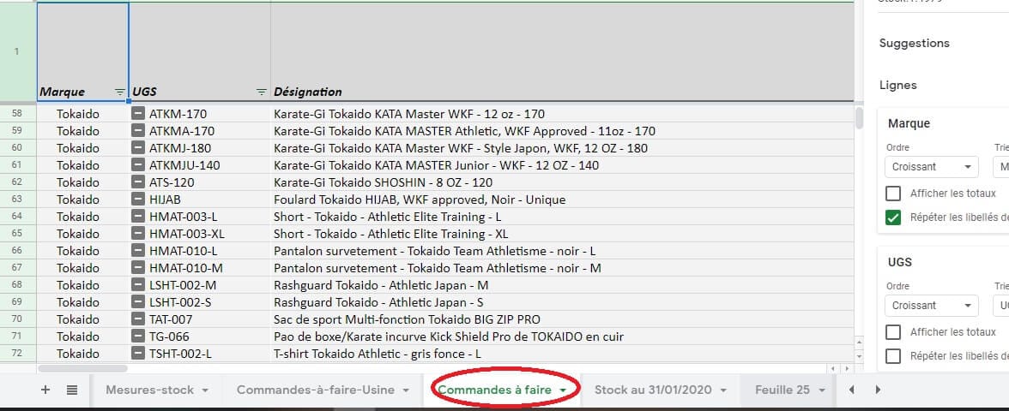The height and width of the screenshot is (411, 1009).
Task: Select the Désignation header cell
Action: (562, 52)
